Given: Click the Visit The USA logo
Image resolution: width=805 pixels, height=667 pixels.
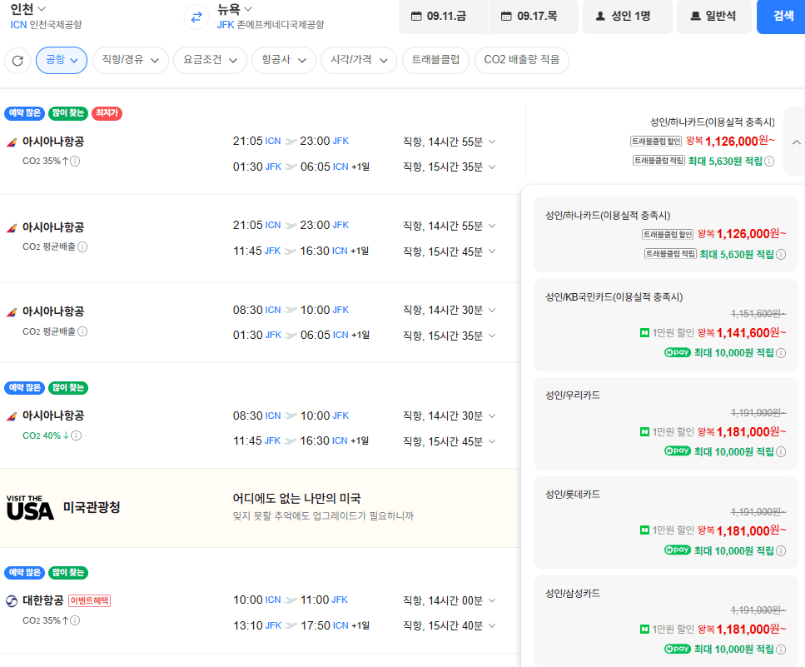Looking at the screenshot, I should [30, 508].
